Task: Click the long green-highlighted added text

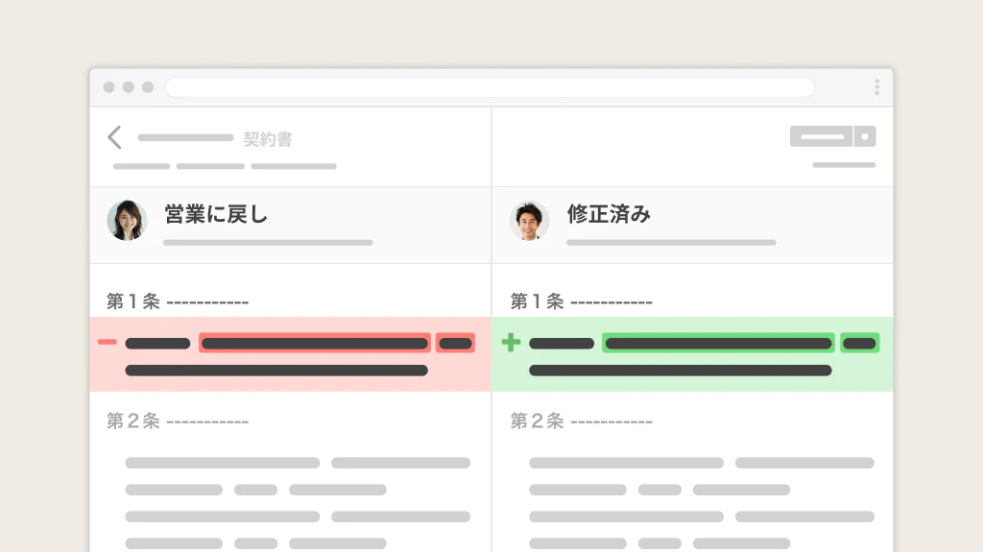Action: coord(718,343)
